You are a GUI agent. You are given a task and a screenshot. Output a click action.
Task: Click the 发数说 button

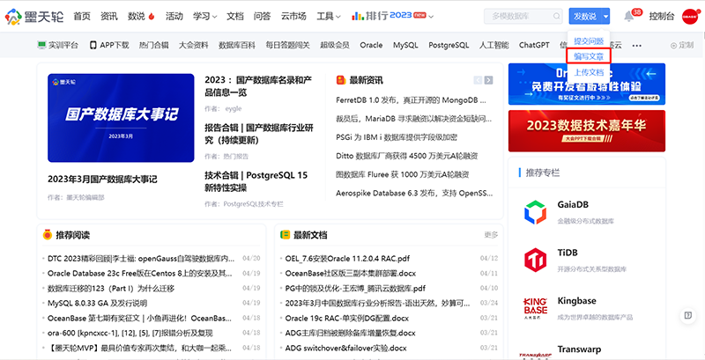pos(585,17)
